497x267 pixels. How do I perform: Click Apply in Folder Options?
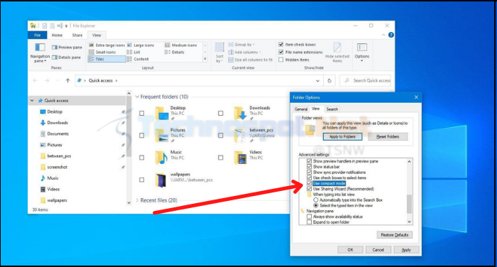tap(406, 250)
